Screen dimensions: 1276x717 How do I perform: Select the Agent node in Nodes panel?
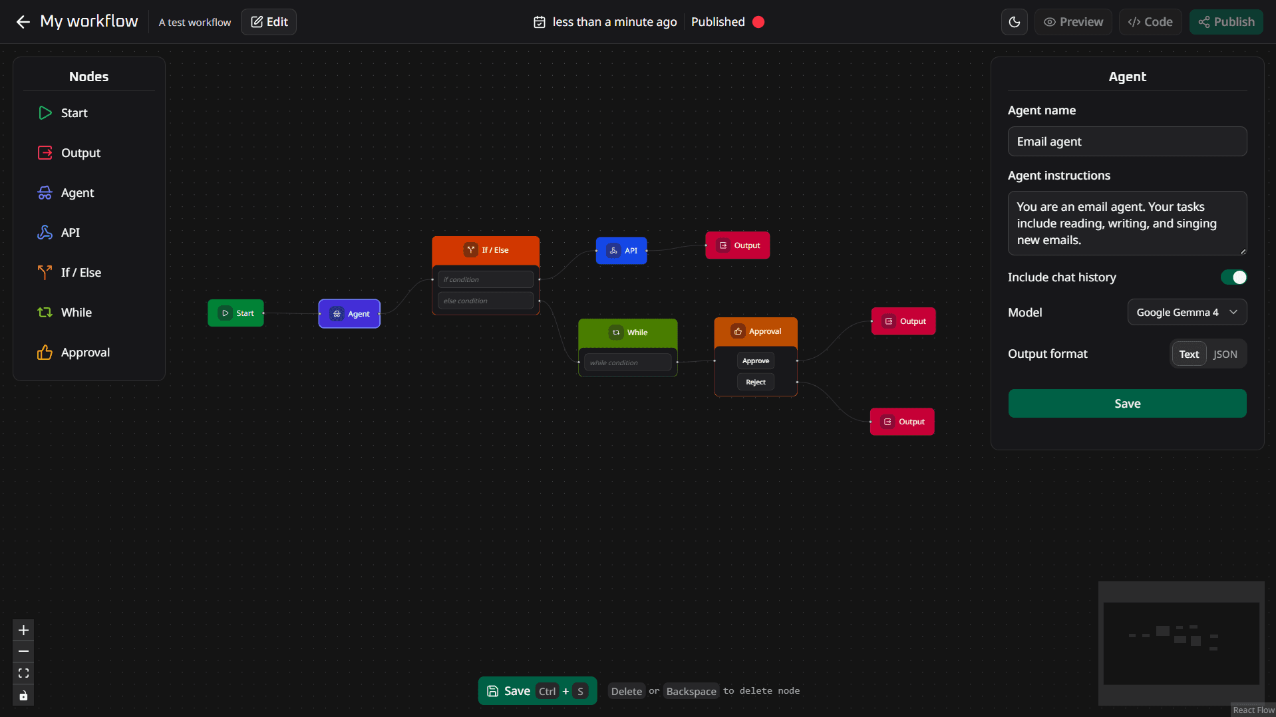click(89, 193)
